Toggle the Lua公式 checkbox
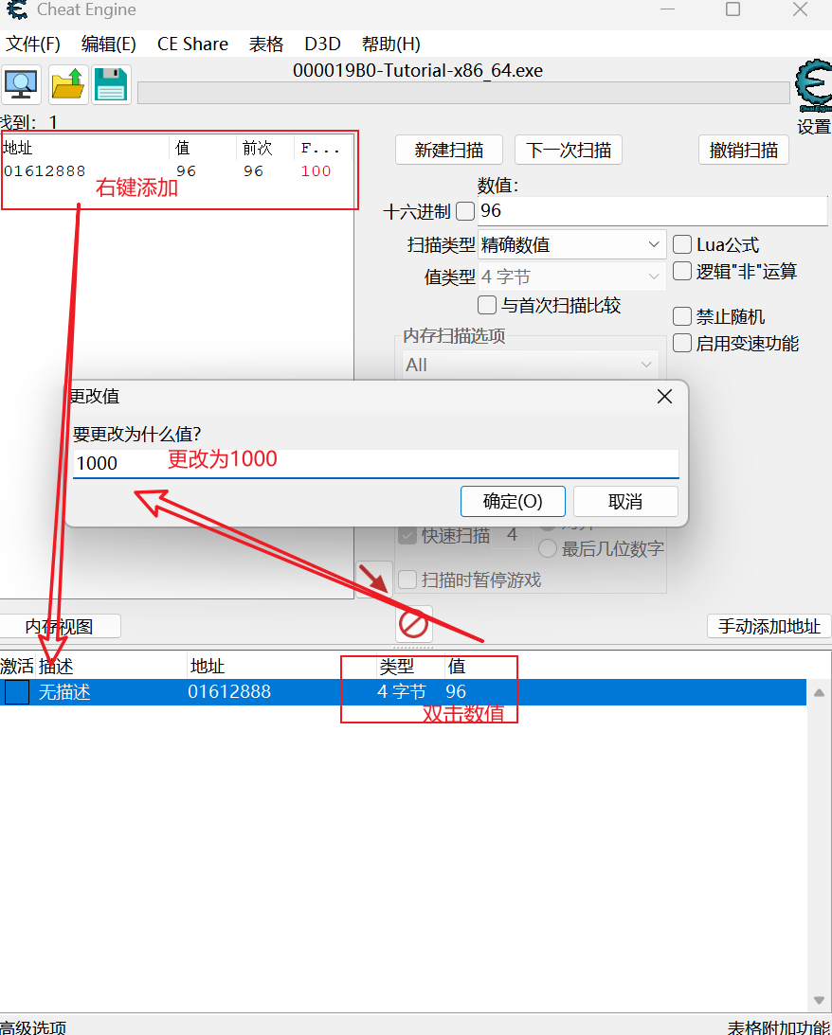This screenshot has width=832, height=1035. 682,244
